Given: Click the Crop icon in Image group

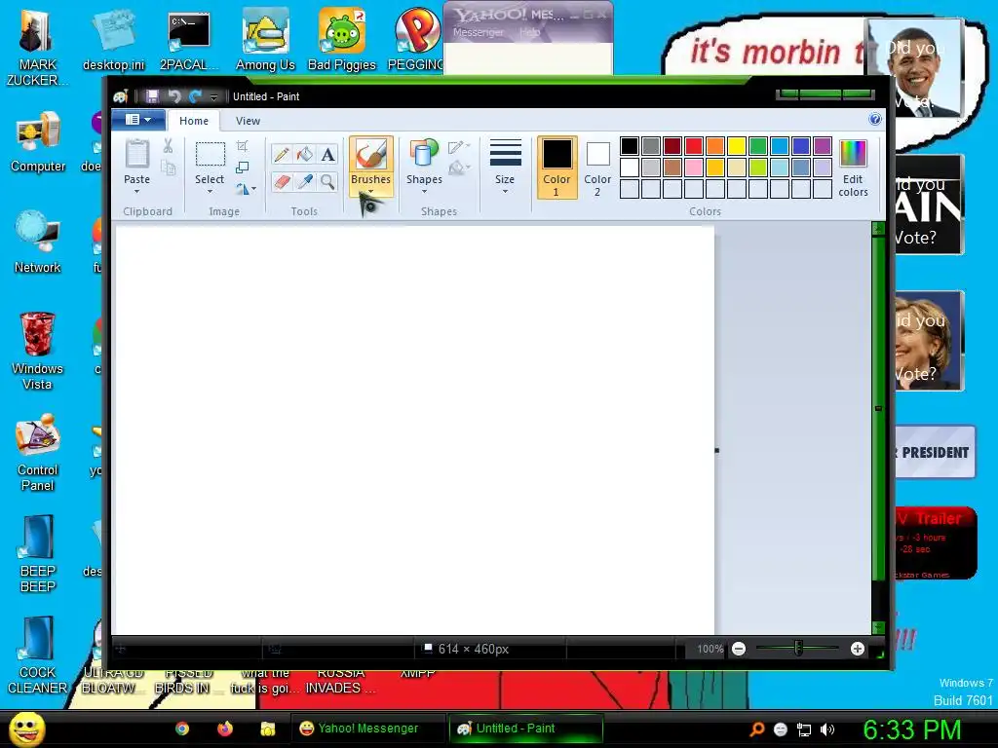Looking at the screenshot, I should pos(243,146).
